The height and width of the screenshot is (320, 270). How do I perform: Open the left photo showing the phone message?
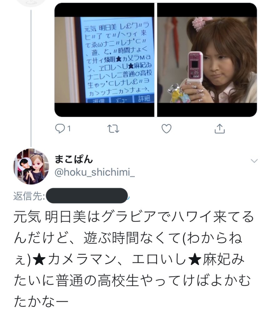[x=104, y=60]
